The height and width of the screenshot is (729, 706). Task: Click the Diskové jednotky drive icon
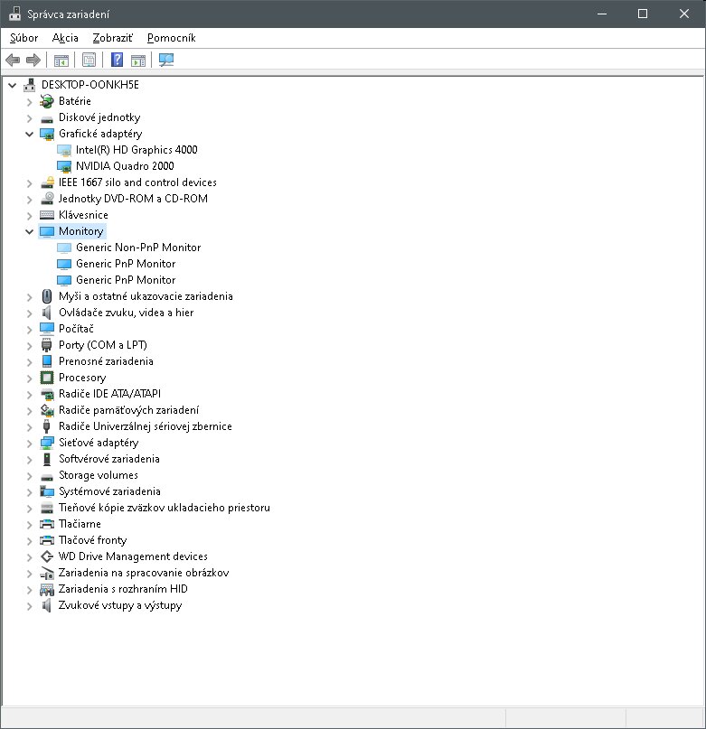46,118
